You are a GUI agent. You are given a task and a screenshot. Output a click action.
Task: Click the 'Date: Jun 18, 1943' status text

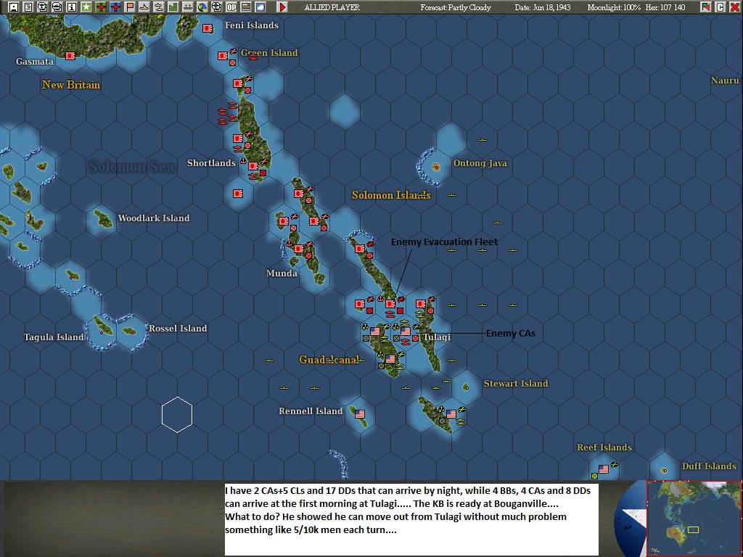tap(543, 7)
